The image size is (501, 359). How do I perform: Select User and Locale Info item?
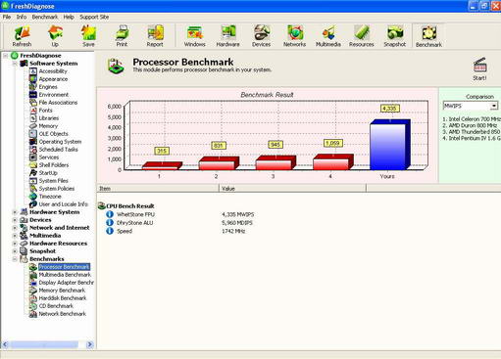tap(64, 204)
